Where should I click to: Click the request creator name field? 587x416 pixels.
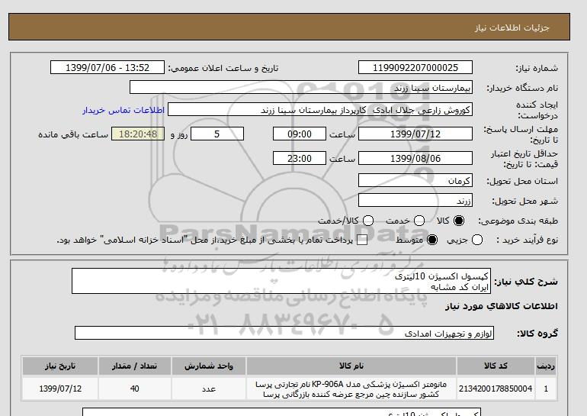320,110
